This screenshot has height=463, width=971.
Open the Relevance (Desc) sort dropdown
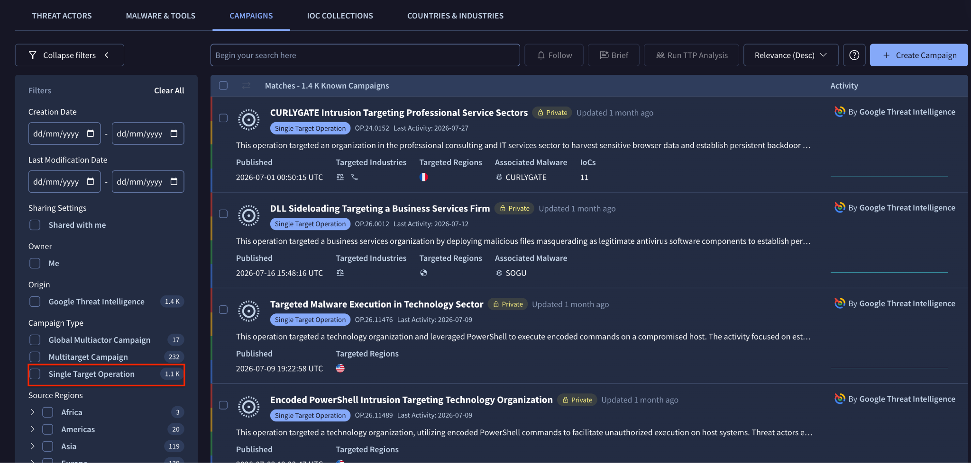[x=790, y=55]
